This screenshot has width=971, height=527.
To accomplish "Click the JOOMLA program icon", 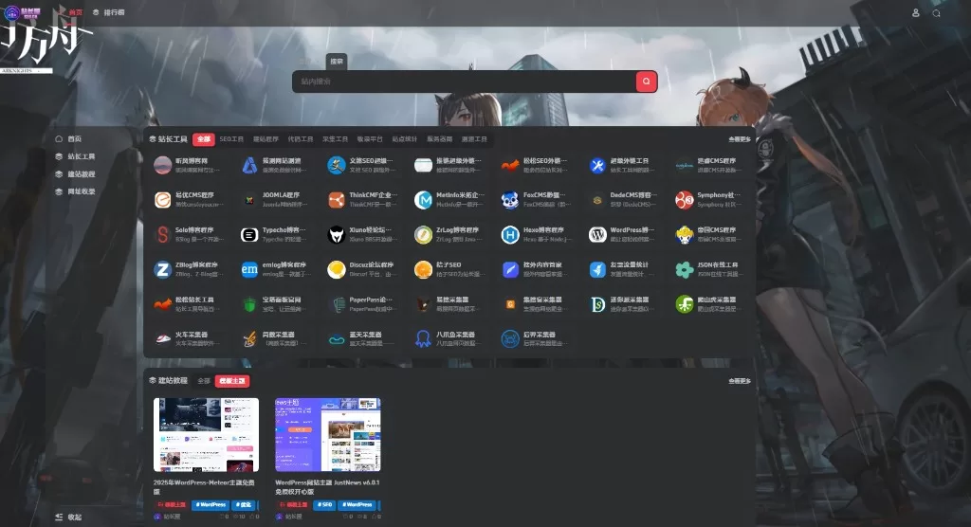I will (248, 199).
